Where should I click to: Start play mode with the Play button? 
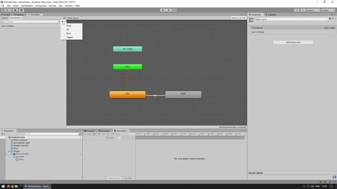163,10
